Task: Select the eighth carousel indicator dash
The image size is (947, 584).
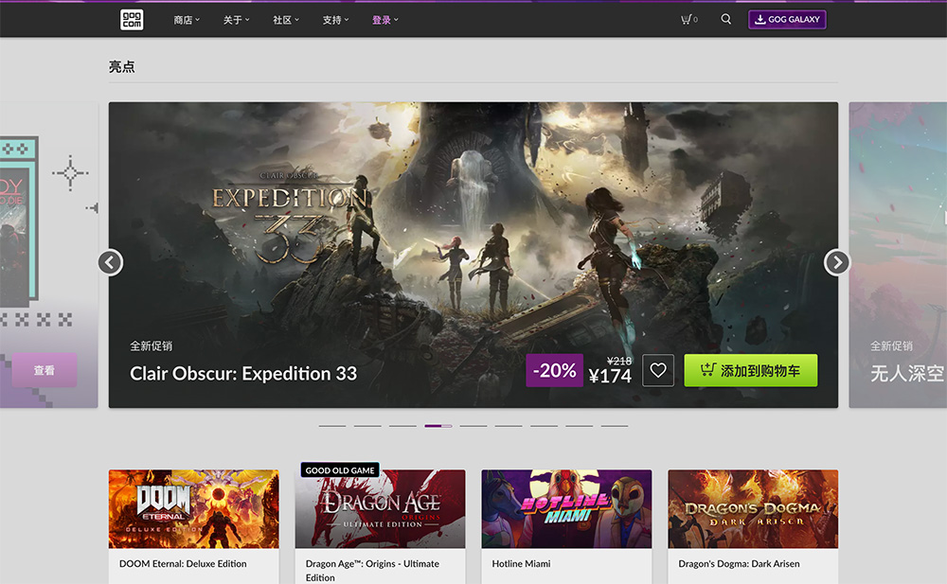Action: point(580,426)
